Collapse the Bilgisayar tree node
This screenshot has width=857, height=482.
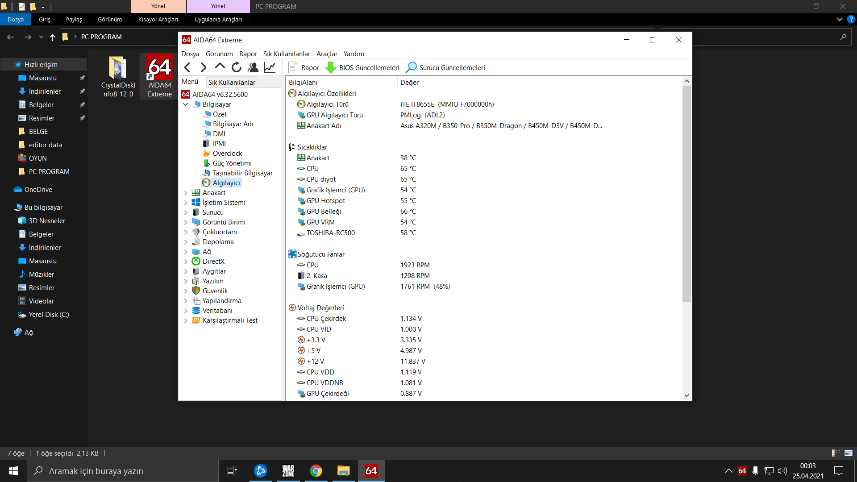[x=186, y=104]
